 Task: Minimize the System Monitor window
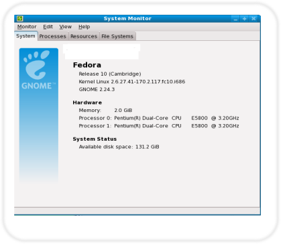click(x=235, y=19)
